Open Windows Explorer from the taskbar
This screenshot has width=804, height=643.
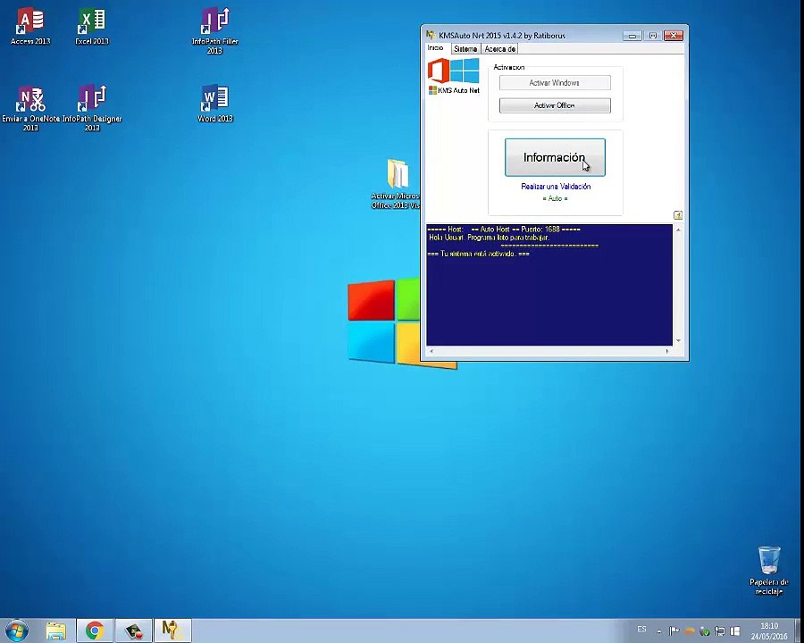56,630
